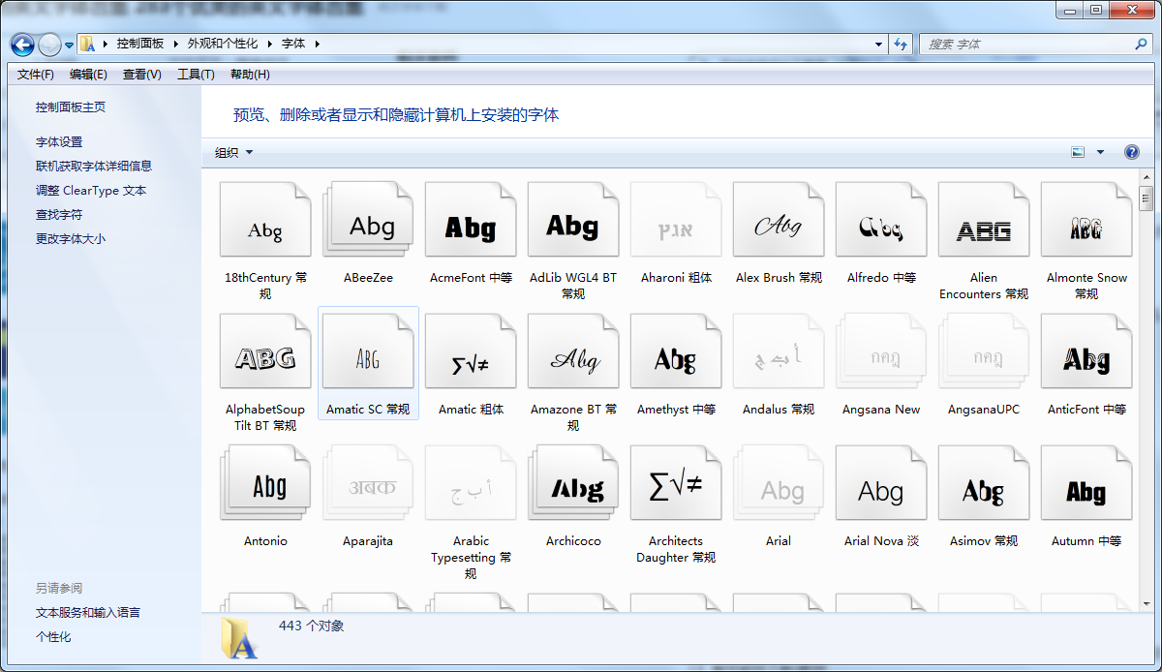Click the search magnifier icon
Image resolution: width=1162 pixels, height=672 pixels.
pos(1141,45)
